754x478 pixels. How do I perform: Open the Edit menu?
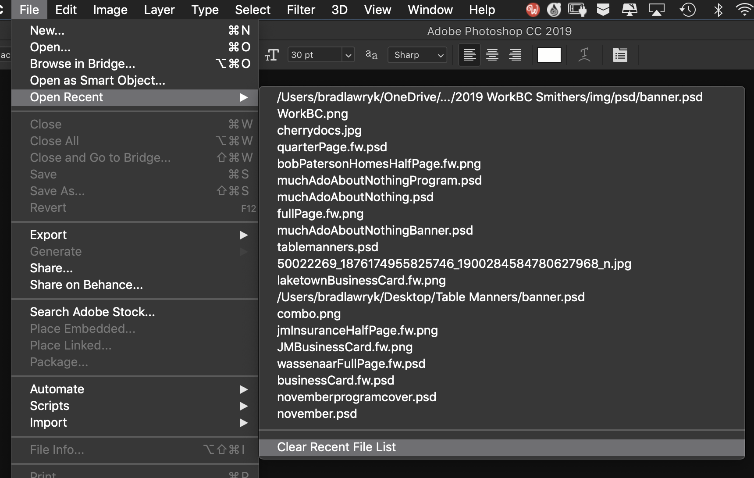click(66, 10)
